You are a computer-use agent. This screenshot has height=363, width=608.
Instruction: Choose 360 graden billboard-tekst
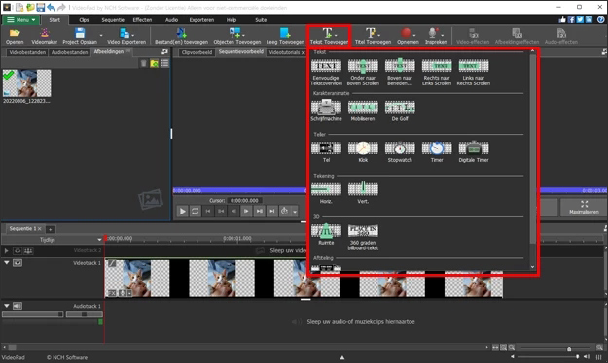[363, 237]
